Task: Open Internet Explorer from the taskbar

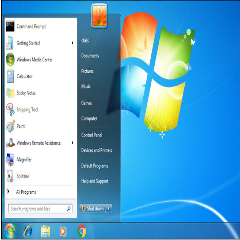Action: [x=28, y=231]
